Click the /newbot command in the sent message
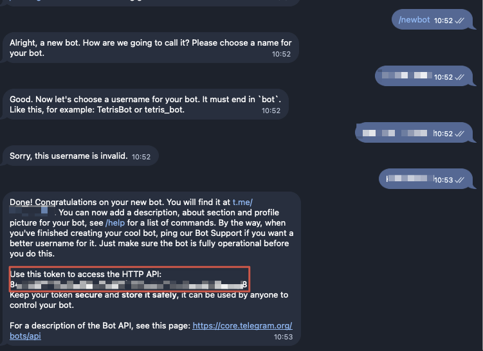Screen dimensions: 483x351 pyautogui.click(x=414, y=20)
